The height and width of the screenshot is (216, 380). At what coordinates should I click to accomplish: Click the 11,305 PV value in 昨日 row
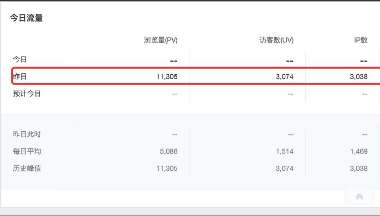(166, 77)
